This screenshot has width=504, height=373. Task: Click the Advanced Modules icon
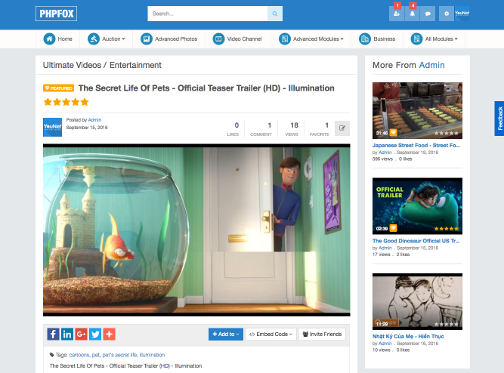tap(284, 39)
